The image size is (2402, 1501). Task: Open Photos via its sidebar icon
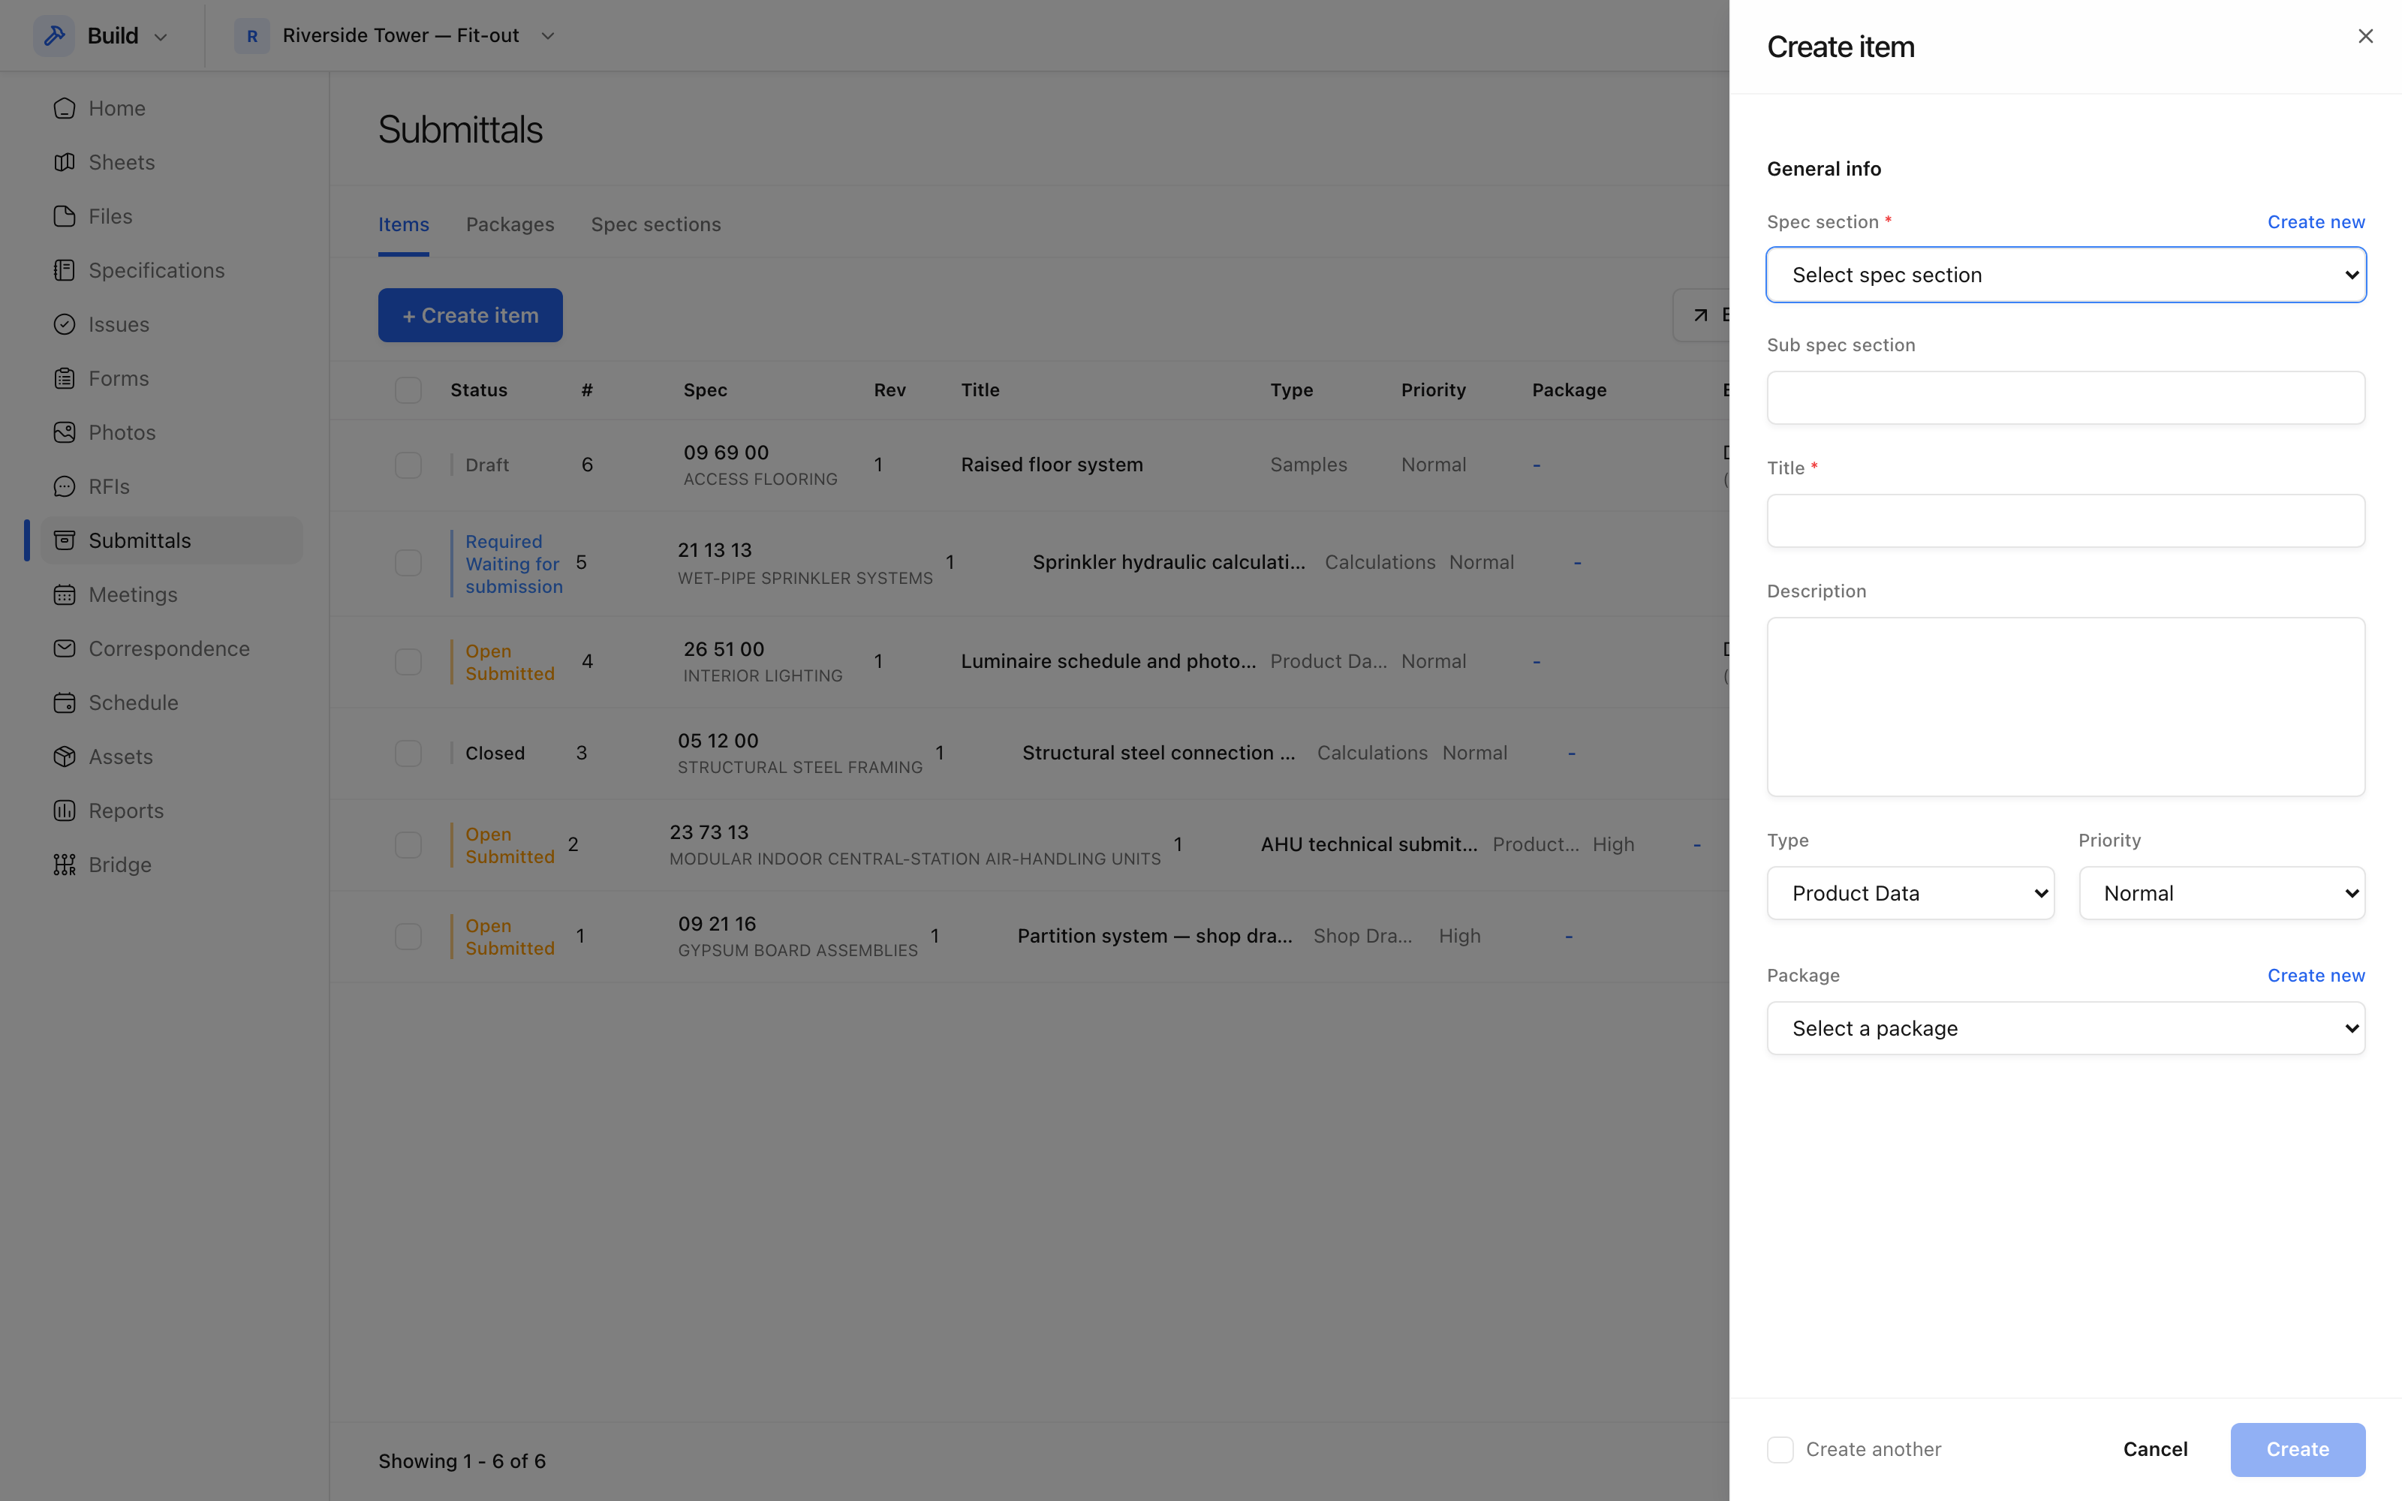[x=65, y=433]
